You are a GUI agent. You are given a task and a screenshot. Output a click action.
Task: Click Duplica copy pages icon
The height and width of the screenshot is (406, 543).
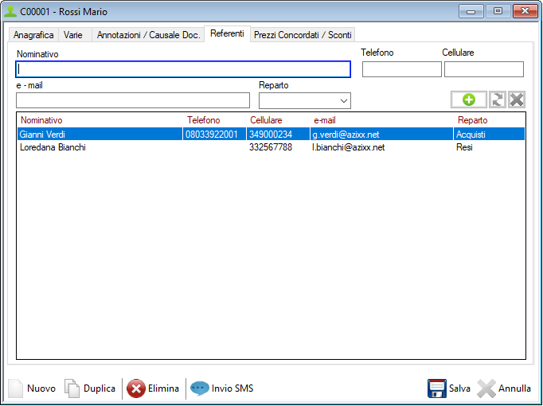pos(72,388)
